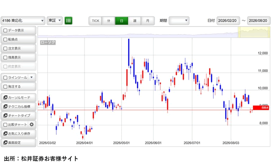Toggle the 転換点 checkbox
This screenshot has width=271, height=164.
(5, 40)
